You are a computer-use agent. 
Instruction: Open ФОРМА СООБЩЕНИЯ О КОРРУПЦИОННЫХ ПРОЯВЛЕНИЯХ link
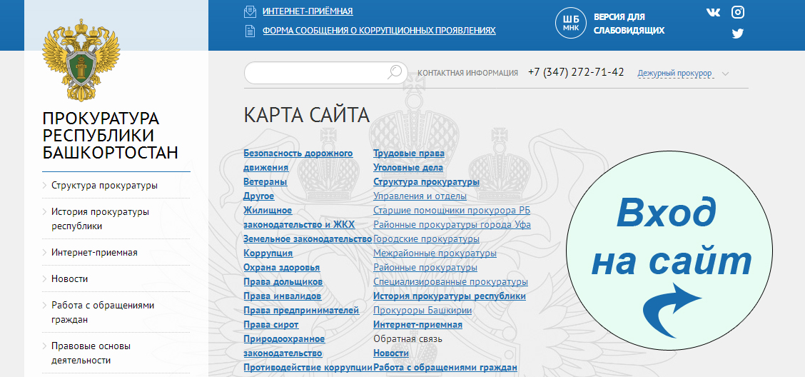(379, 30)
